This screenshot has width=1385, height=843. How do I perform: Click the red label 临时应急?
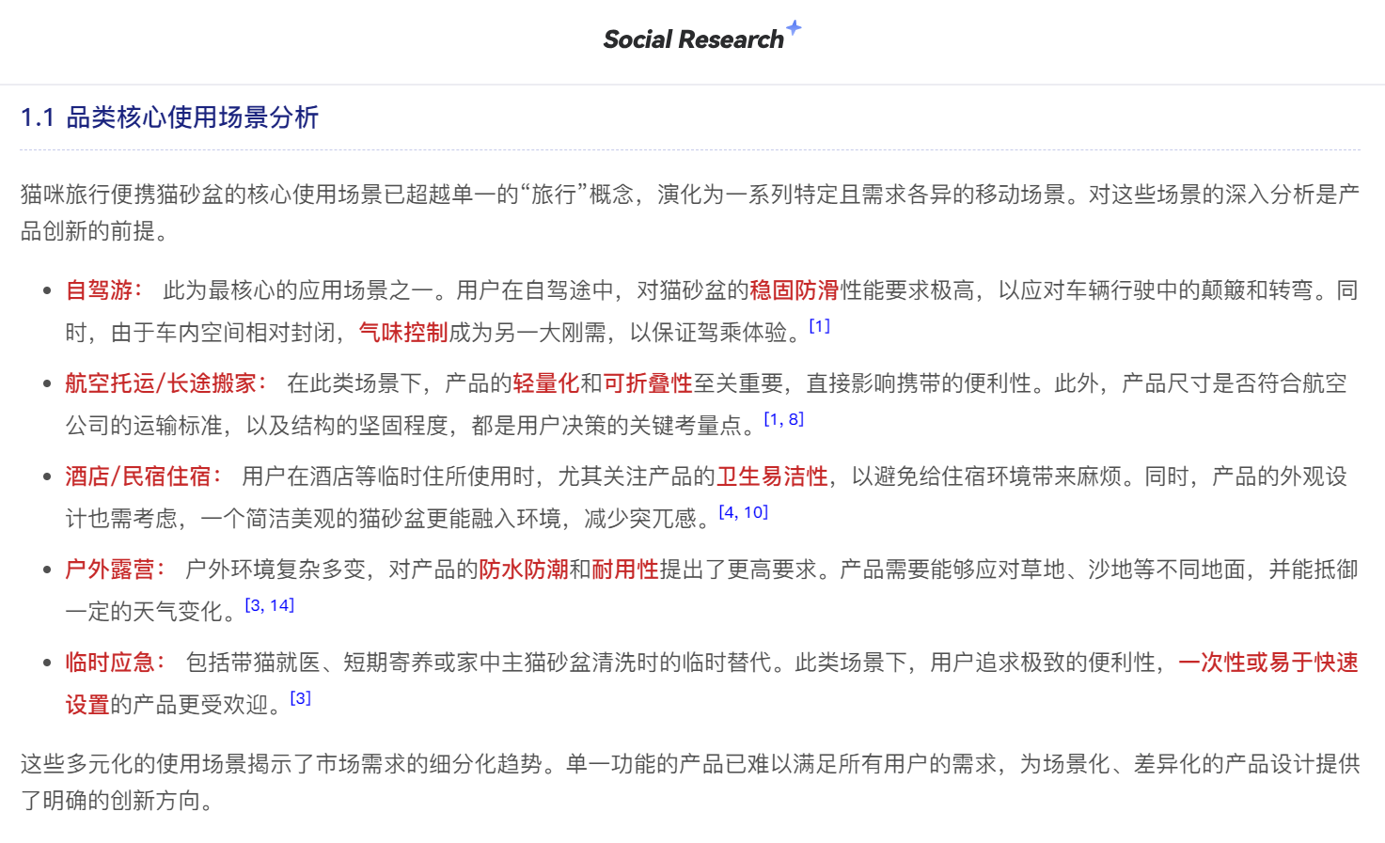[116, 663]
